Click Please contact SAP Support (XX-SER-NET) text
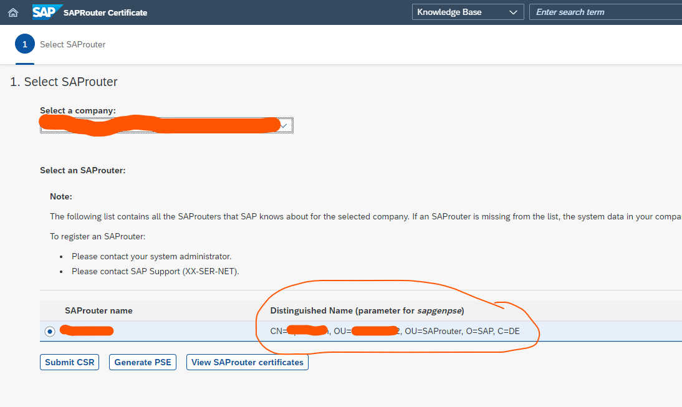Screen dimensions: 682x407 155,271
